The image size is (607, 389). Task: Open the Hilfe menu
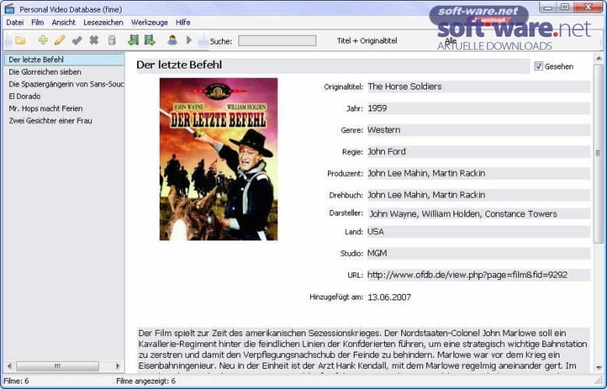[182, 23]
